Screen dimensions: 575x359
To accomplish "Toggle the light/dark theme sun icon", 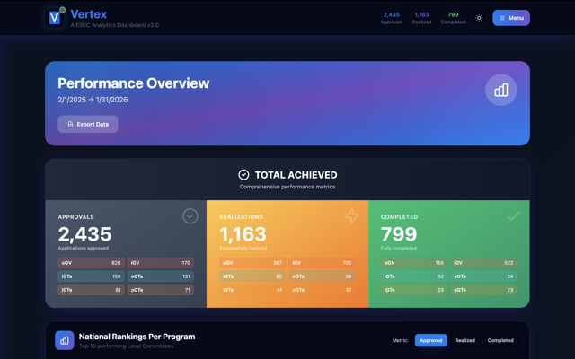I will tap(479, 18).
